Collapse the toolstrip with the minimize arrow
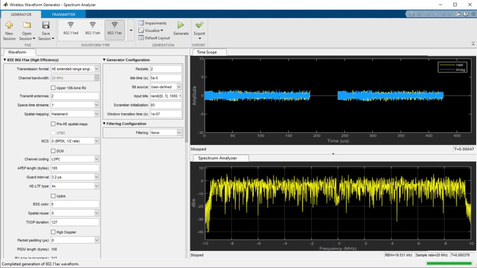 (x=473, y=44)
